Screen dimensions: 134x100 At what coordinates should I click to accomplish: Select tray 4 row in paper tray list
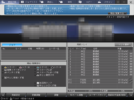pos(100,62)
